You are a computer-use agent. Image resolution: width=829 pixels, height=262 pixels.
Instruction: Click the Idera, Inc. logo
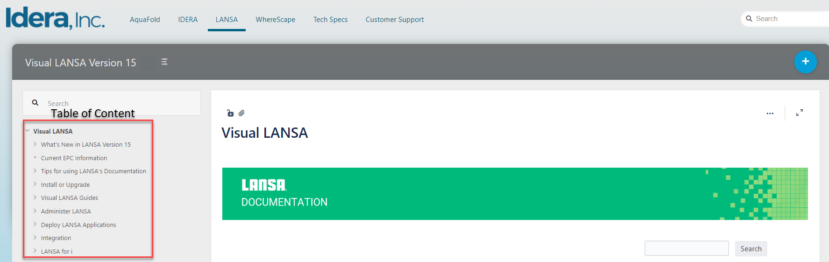[55, 19]
